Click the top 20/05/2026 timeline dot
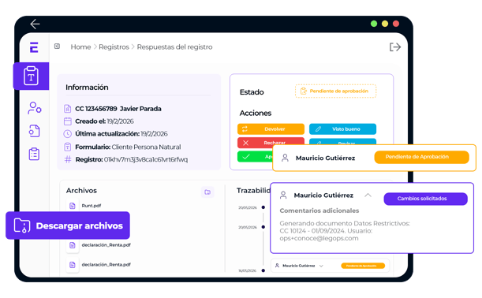The width and height of the screenshot is (482, 298). click(x=263, y=207)
